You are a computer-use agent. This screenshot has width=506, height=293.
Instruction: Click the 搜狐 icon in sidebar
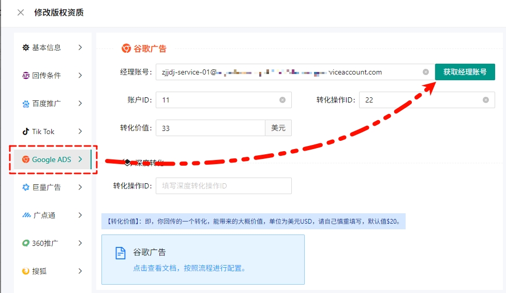click(26, 271)
